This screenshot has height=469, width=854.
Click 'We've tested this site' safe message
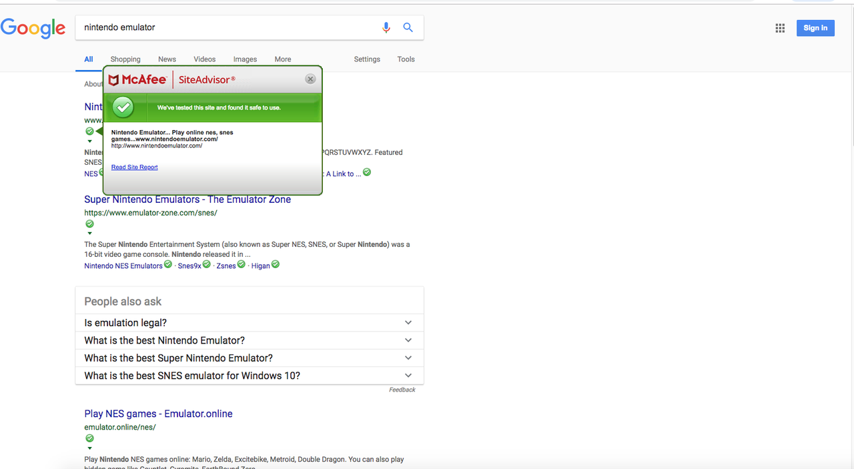pos(219,107)
